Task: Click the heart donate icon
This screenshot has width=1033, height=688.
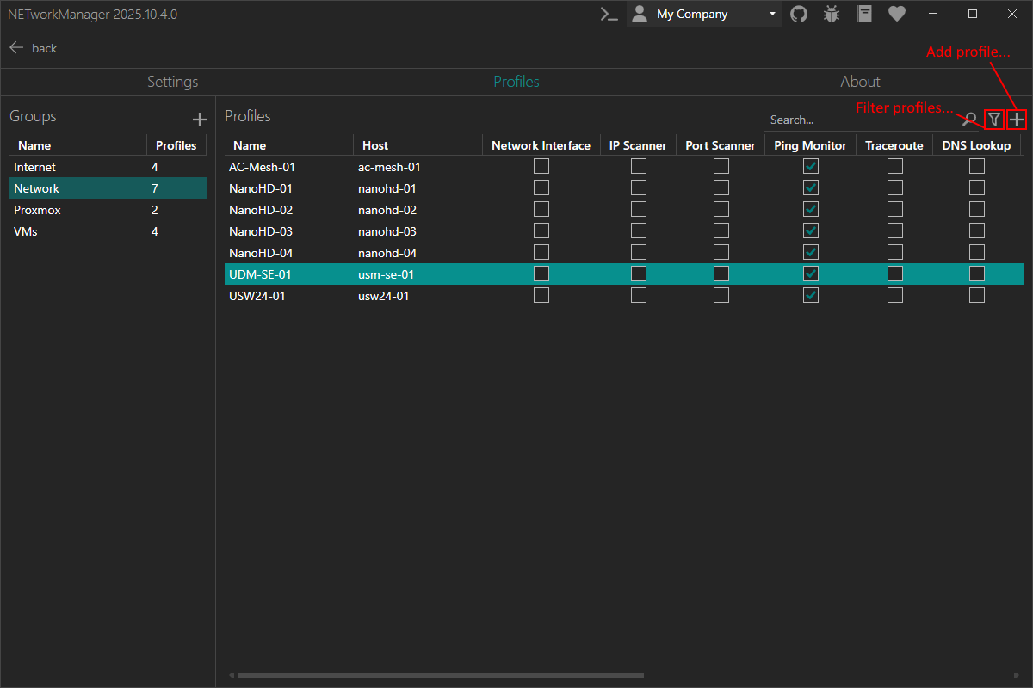Action: 897,14
